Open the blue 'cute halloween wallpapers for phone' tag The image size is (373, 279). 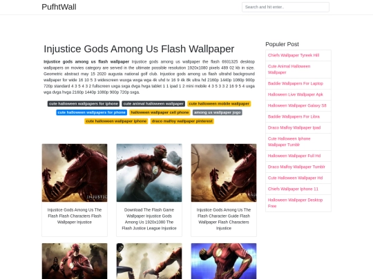(x=92, y=112)
